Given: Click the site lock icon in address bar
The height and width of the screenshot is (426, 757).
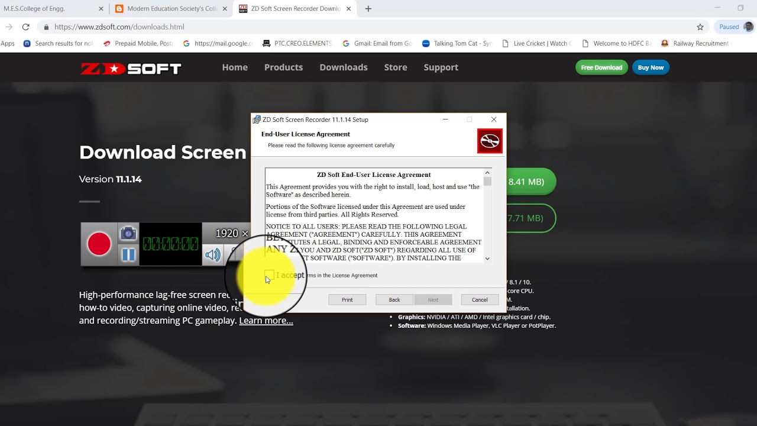Looking at the screenshot, I should [46, 27].
